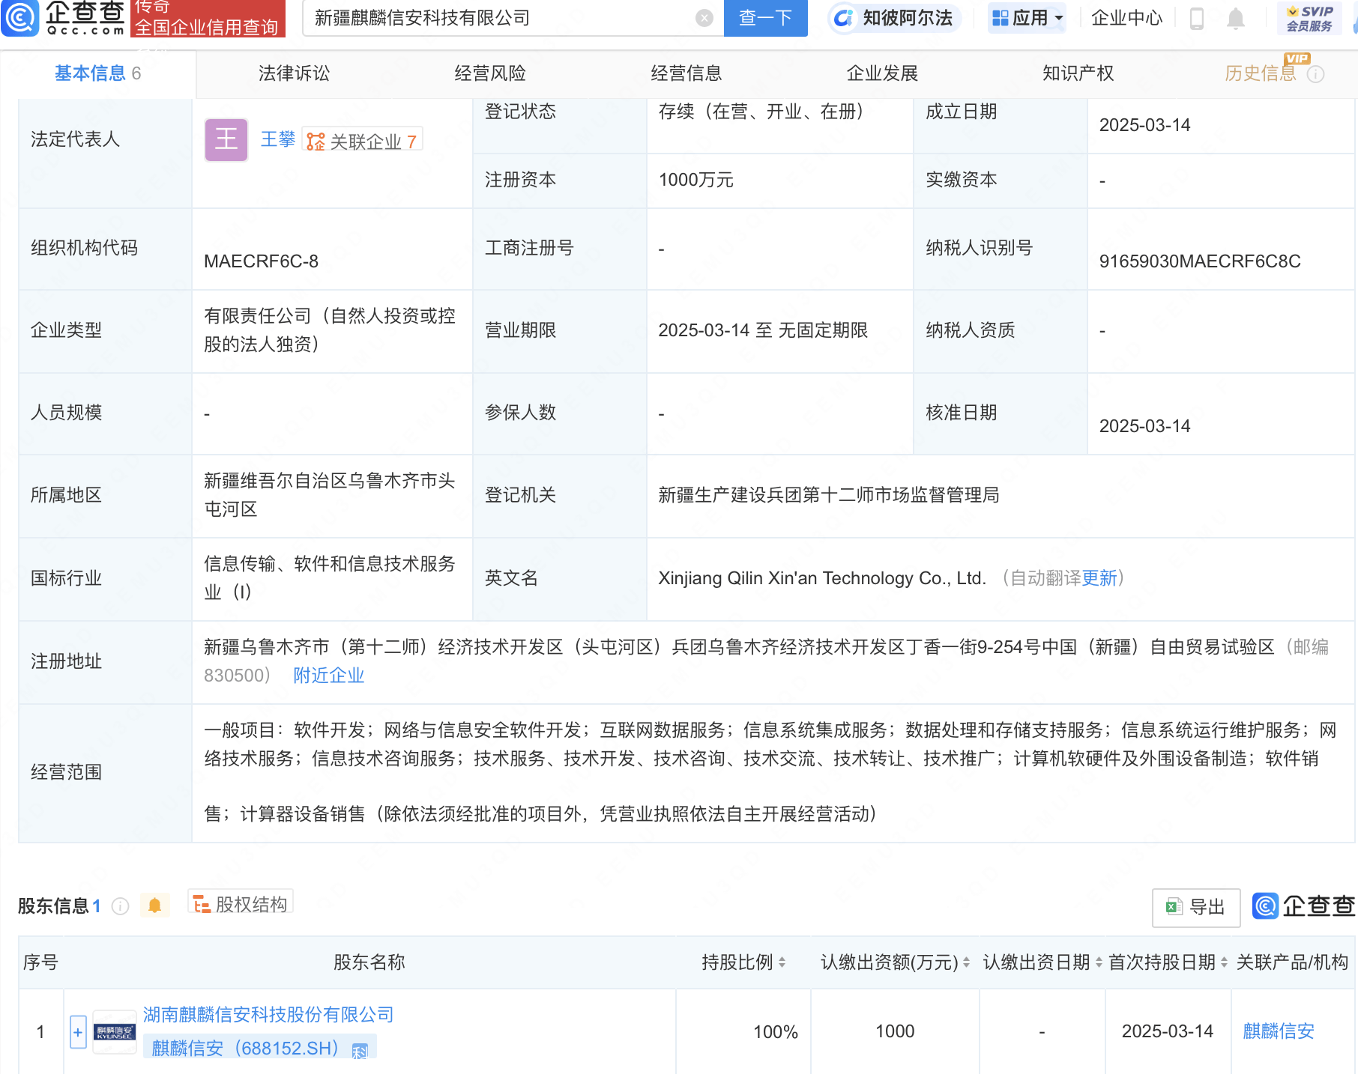Switch to the 经营风险 tab
The width and height of the screenshot is (1358, 1074).
(x=490, y=73)
